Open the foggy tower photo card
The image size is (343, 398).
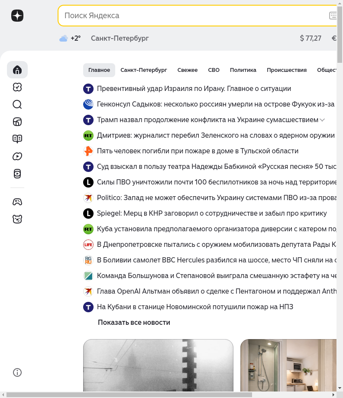158,365
